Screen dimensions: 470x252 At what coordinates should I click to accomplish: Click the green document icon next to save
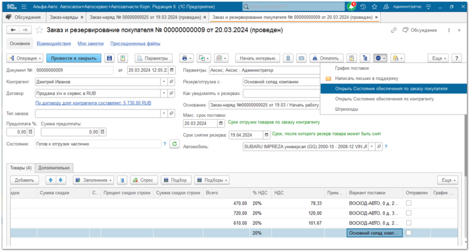123,58
